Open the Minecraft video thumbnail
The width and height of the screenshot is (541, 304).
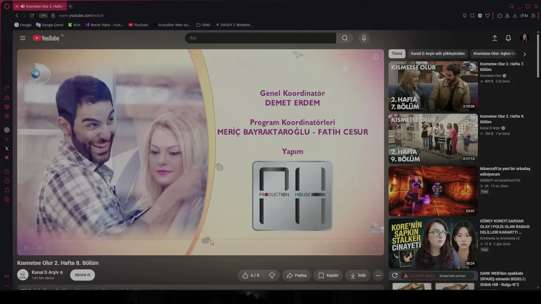coord(433,191)
